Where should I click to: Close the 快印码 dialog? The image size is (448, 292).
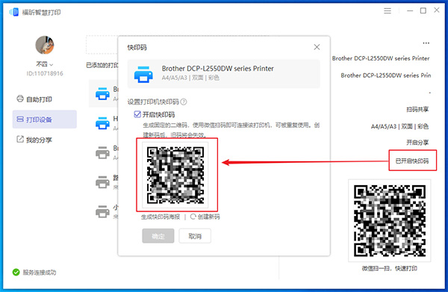point(317,47)
